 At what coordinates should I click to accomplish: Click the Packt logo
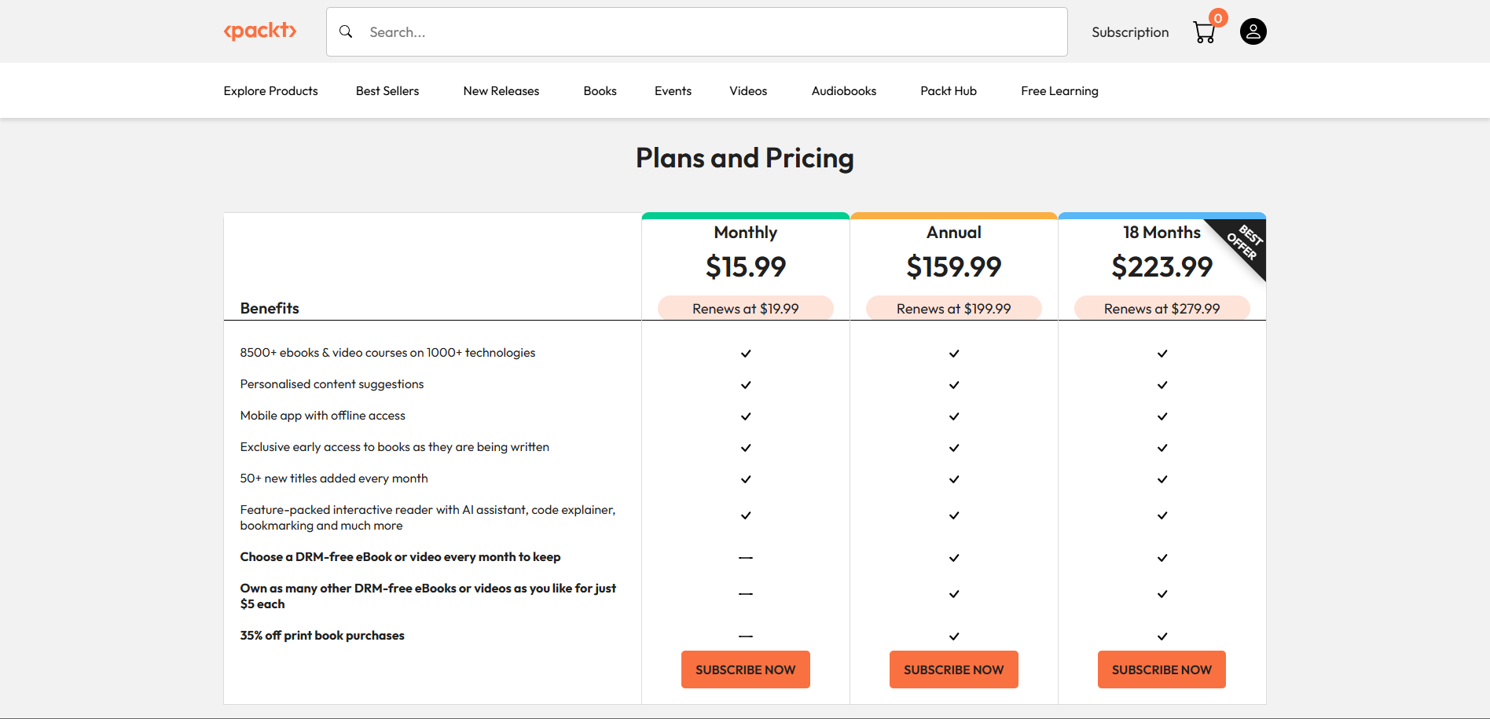(260, 31)
